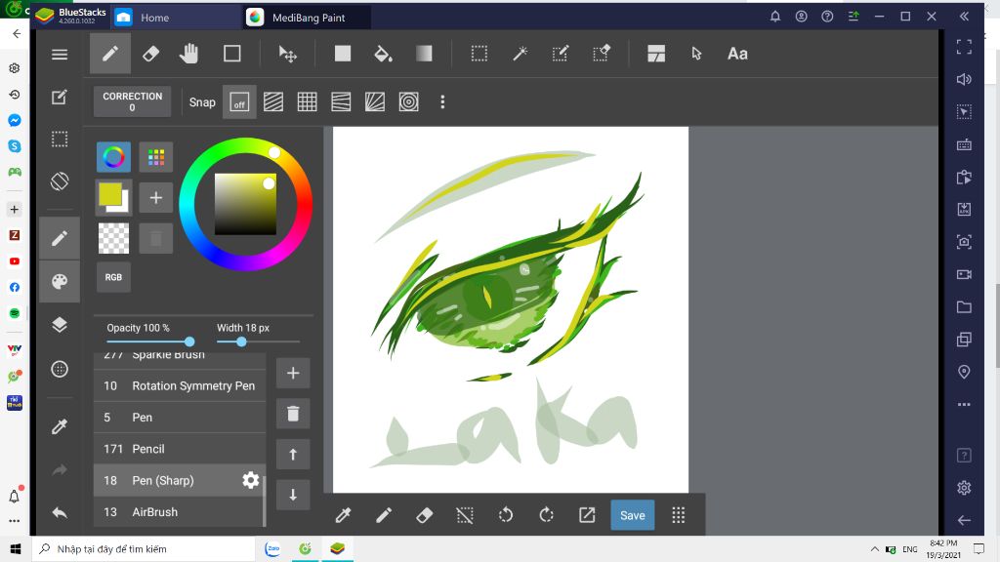Select the Pencil brush

[180, 449]
